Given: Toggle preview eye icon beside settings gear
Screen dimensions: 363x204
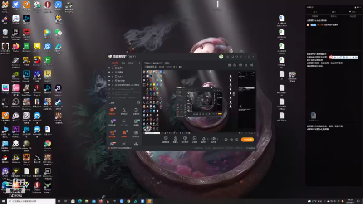Looking at the screenshot, I should 231,140.
